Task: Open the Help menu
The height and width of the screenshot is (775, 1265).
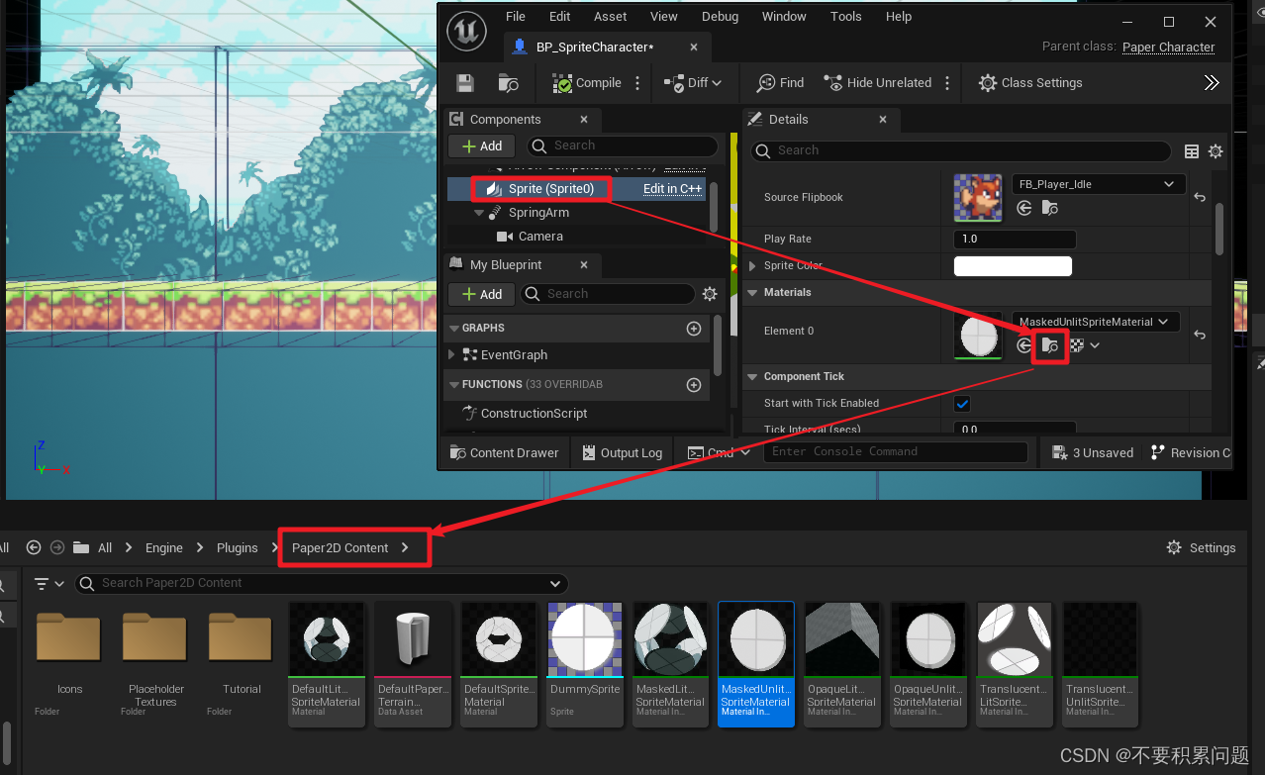Action: (899, 16)
